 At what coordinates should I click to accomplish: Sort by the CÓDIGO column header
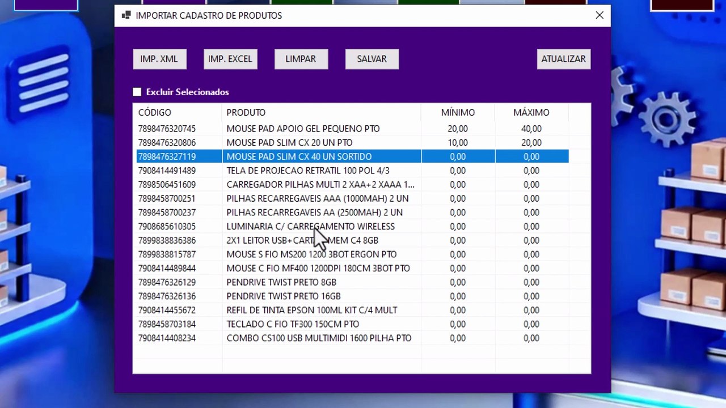pyautogui.click(x=154, y=113)
